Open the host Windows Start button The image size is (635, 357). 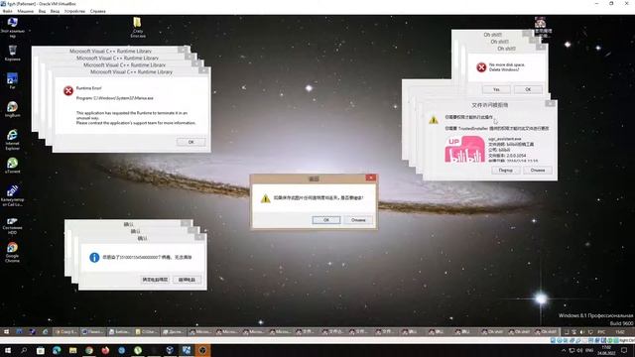tap(7, 350)
